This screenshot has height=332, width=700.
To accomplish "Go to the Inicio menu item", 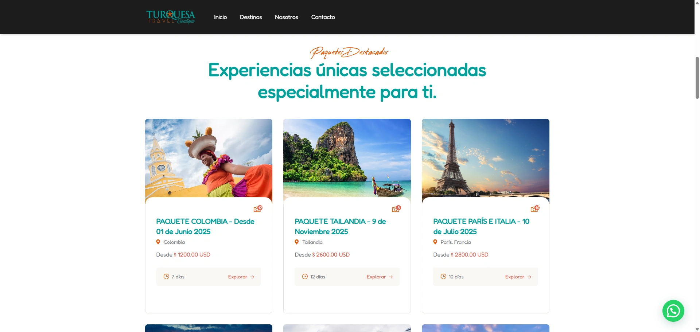I will click(x=220, y=17).
